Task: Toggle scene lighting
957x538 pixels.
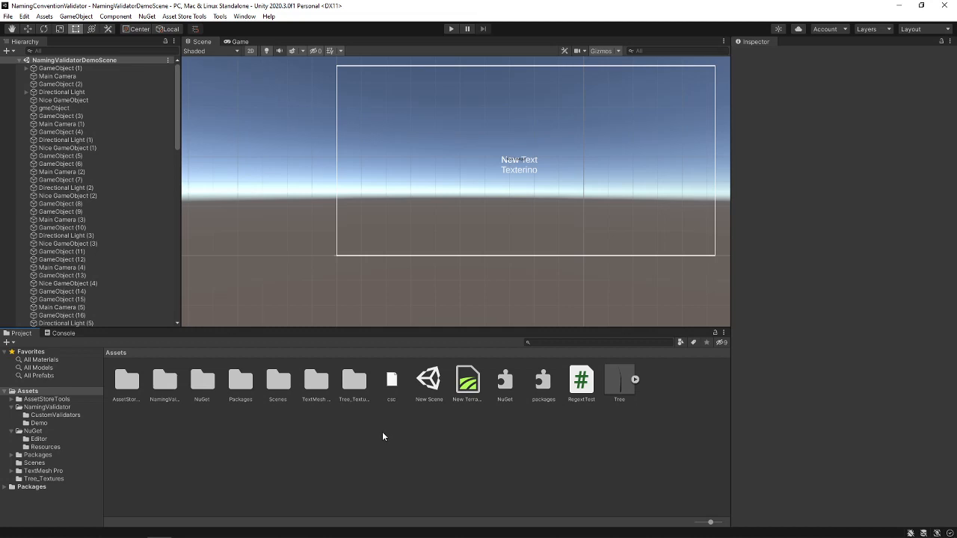Action: pyautogui.click(x=266, y=51)
